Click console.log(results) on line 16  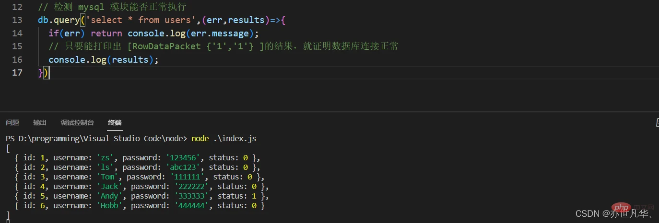(x=103, y=60)
